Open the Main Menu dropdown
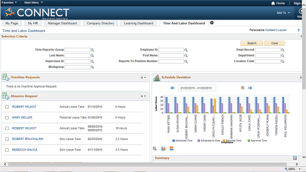The width and height of the screenshot is (306, 172). 33,2
